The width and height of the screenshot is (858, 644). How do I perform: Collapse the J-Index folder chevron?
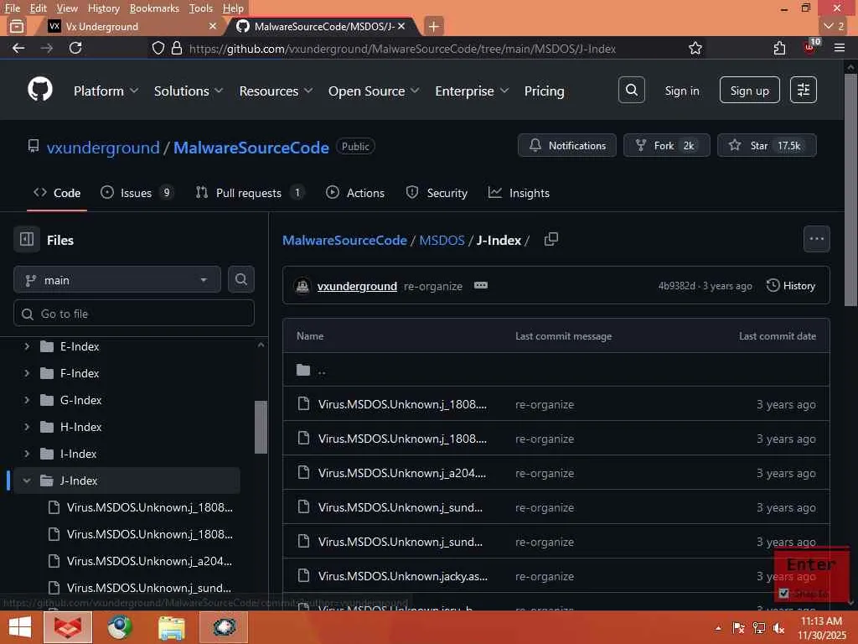pyautogui.click(x=26, y=480)
